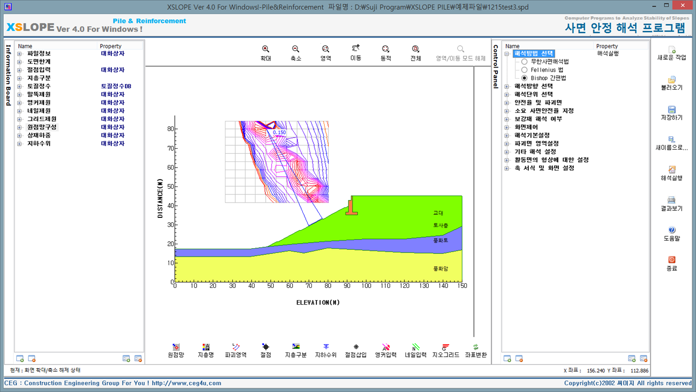Select Fellenius 법 radio option

pyautogui.click(x=525, y=70)
